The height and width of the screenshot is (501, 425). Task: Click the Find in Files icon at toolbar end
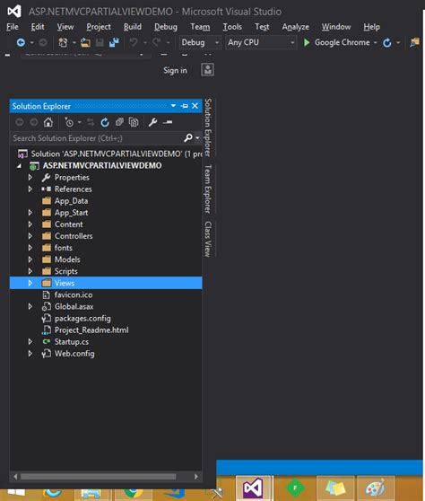pos(414,42)
